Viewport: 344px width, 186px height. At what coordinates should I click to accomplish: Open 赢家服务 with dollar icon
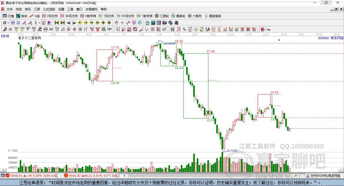click(x=213, y=16)
